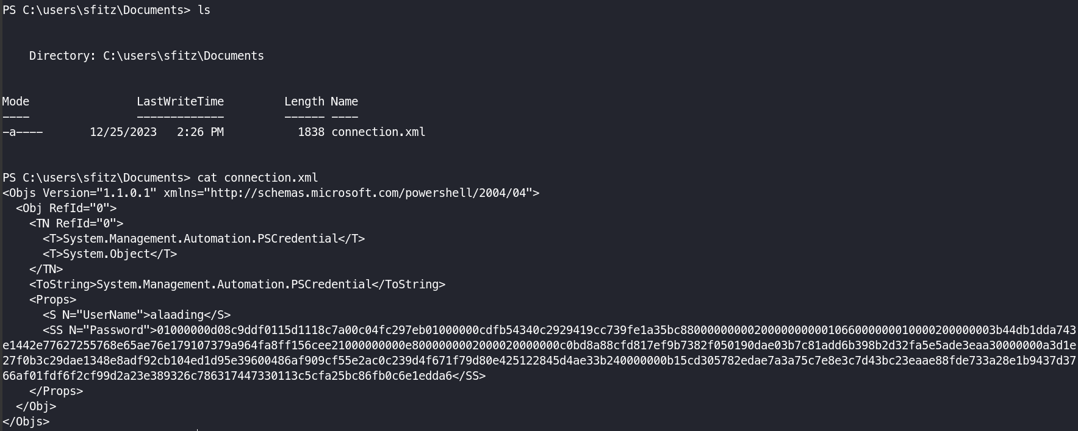Click the SS N="Password" tag
The width and height of the screenshot is (1078, 431).
pos(100,330)
